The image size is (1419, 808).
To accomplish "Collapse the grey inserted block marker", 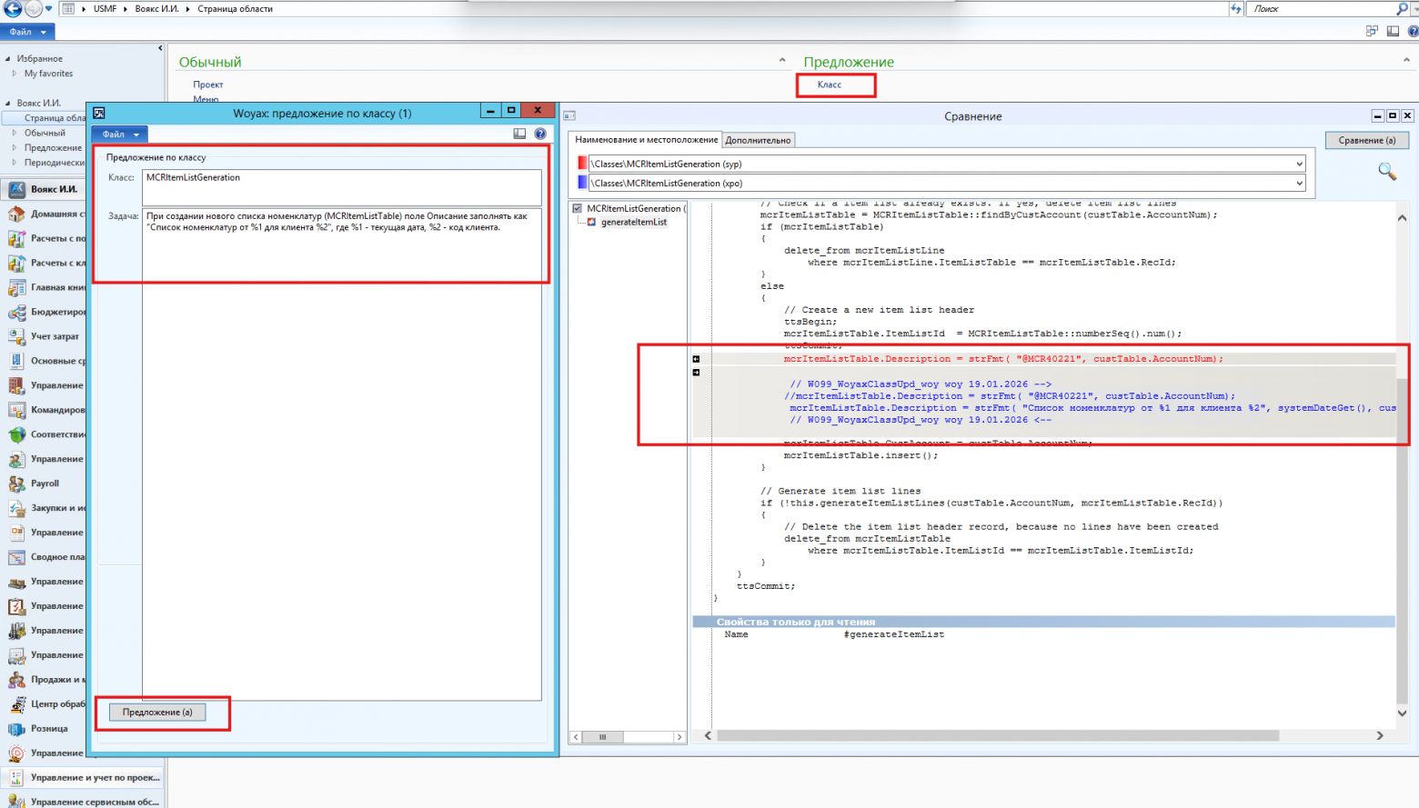I will point(697,373).
